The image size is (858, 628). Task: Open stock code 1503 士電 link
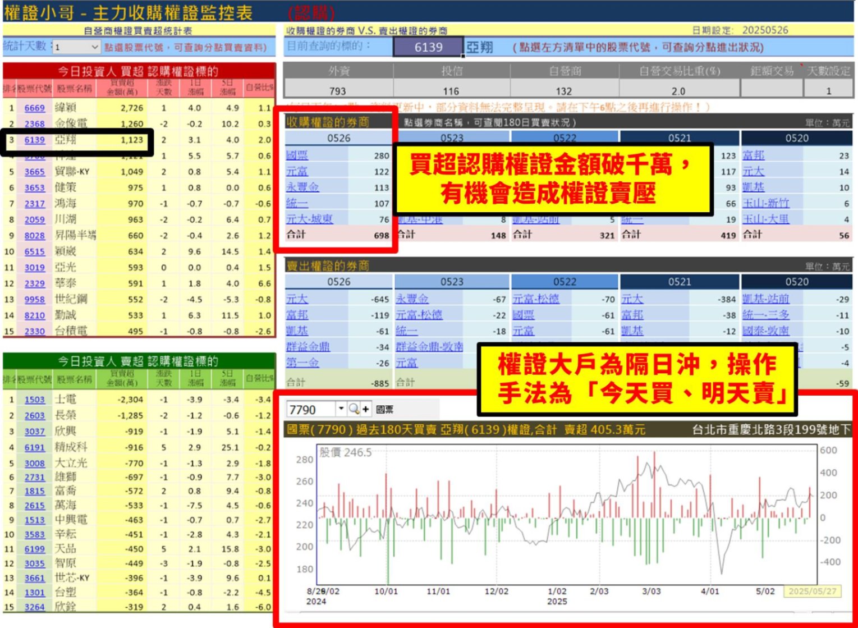pyautogui.click(x=34, y=400)
